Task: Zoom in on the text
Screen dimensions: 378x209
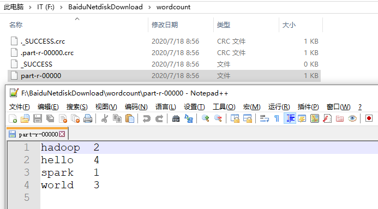Action: (205, 118)
